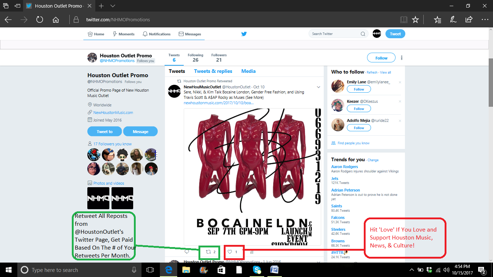Screen dimensions: 493x277
Task: Dismiss Adolfo Mejia follow suggestion
Action: (400, 121)
